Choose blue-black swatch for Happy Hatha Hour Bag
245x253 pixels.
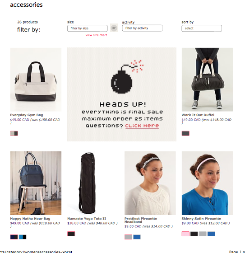pyautogui.click(x=23, y=237)
